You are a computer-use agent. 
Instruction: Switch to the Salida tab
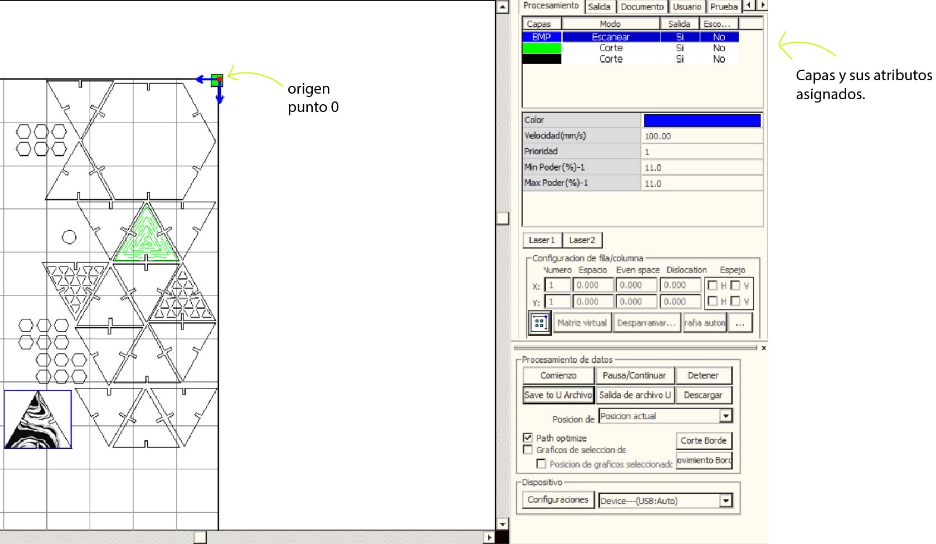pyautogui.click(x=599, y=7)
